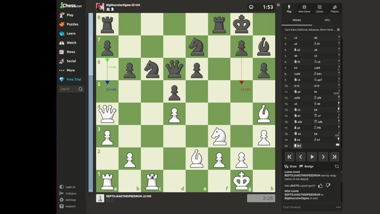Click the white queen on a4
380x214 pixels.
(107, 114)
